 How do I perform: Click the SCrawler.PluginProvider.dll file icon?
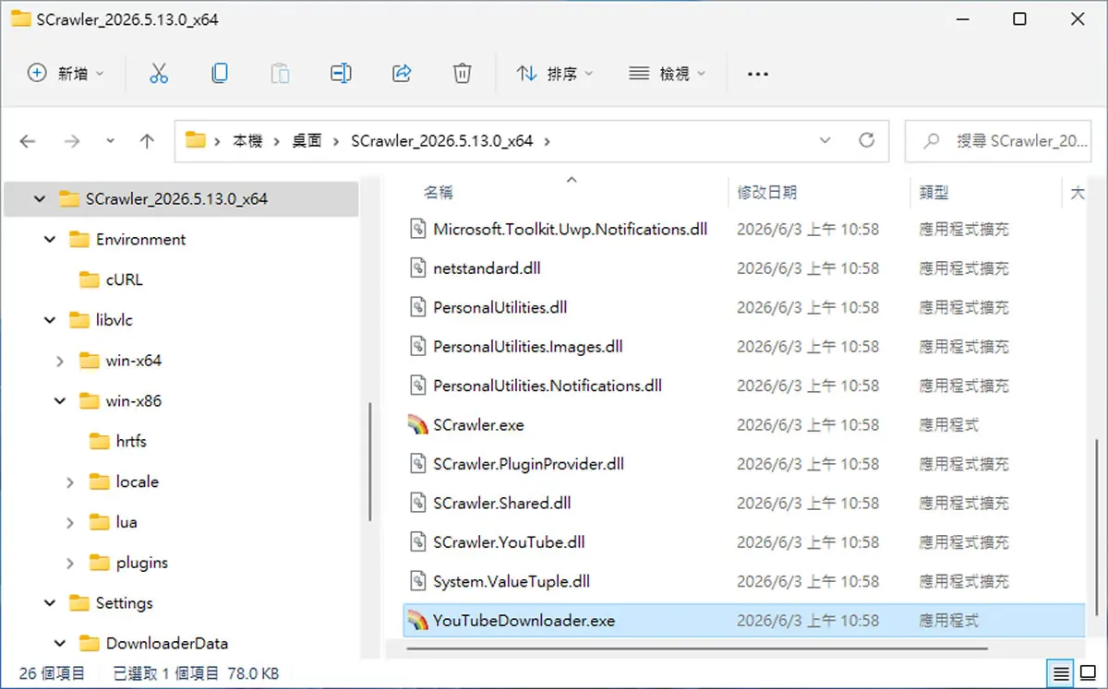coord(418,464)
